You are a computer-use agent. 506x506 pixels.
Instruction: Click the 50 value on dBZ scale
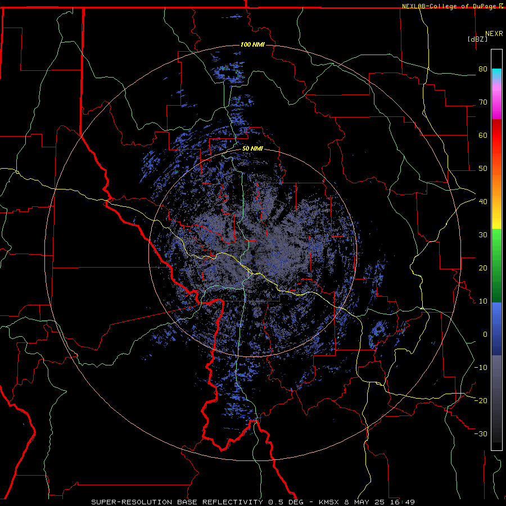[x=483, y=169]
